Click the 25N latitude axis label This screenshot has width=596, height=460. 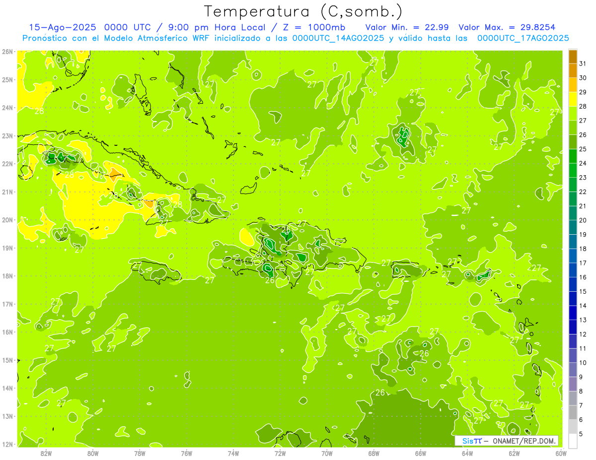(x=8, y=79)
